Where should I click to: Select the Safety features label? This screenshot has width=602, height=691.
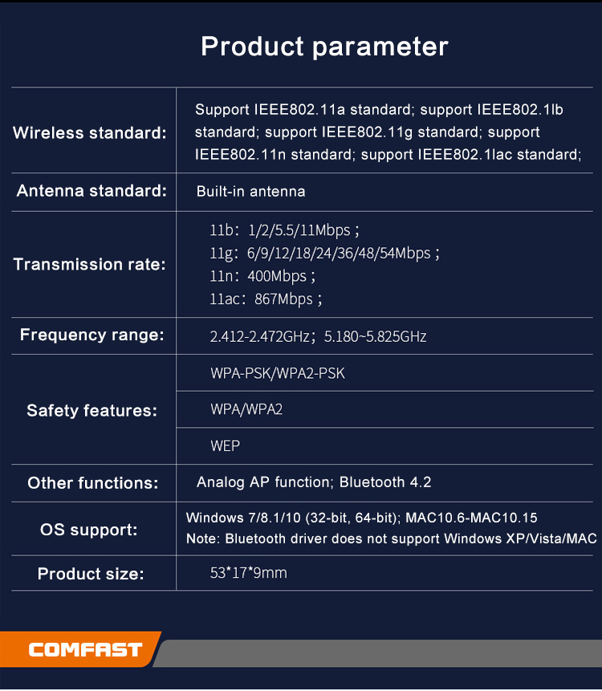pyautogui.click(x=92, y=410)
